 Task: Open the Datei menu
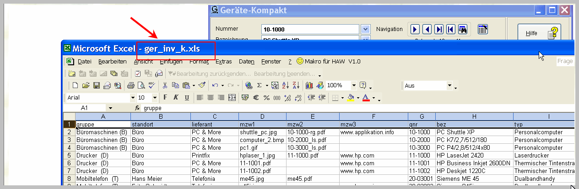(x=84, y=61)
